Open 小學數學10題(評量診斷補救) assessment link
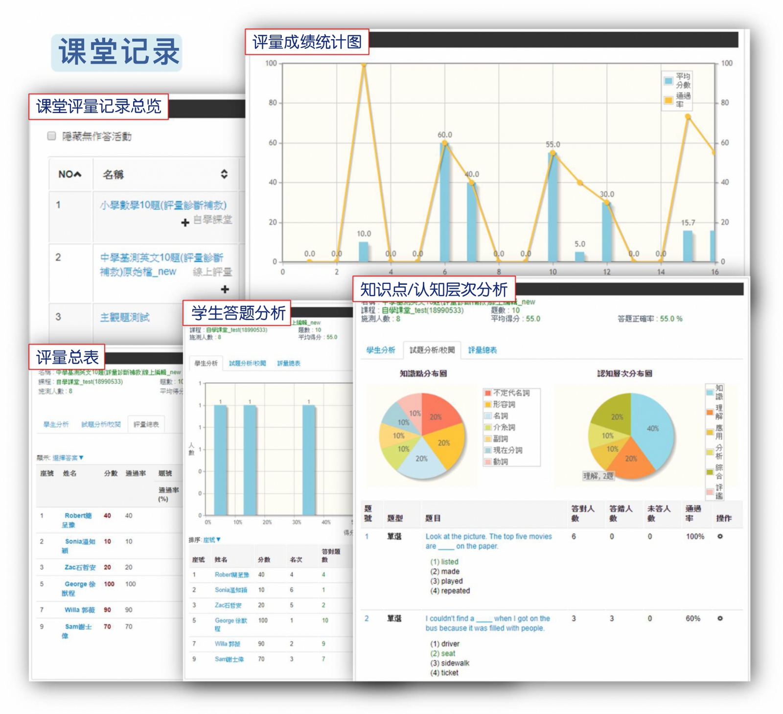The image size is (783, 714). tap(163, 206)
